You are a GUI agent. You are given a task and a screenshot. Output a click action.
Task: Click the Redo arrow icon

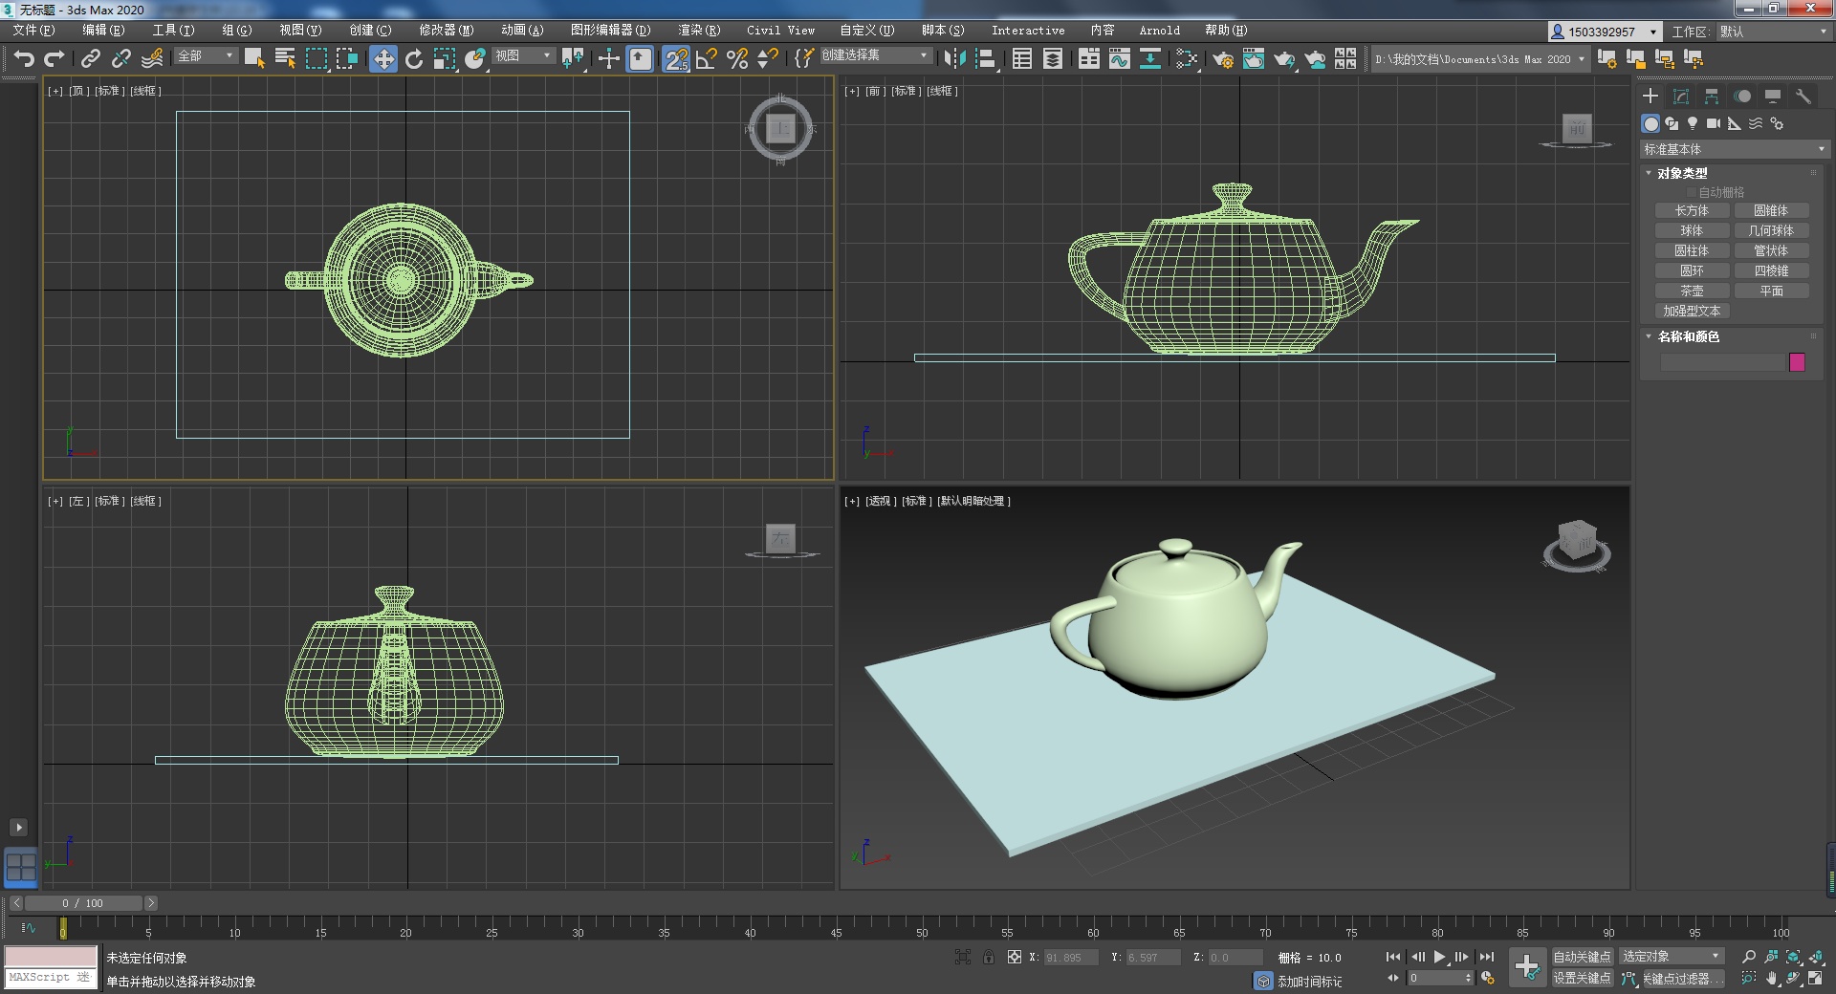55,59
